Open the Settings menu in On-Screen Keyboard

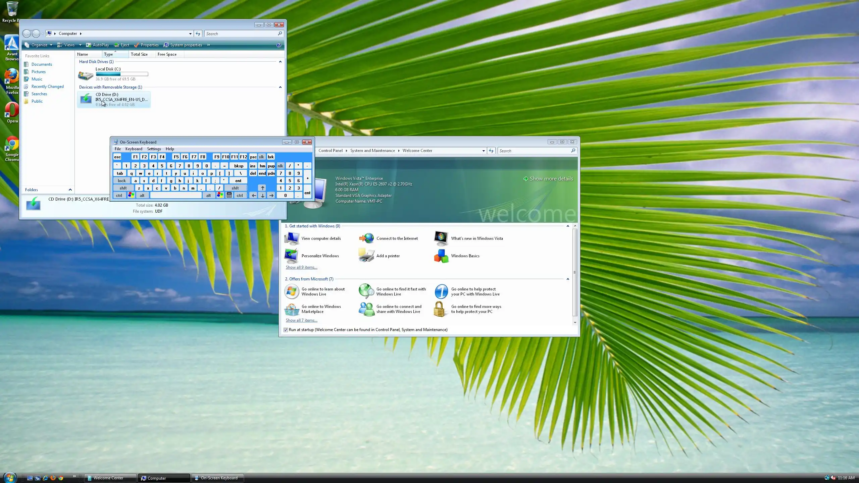[x=154, y=149]
